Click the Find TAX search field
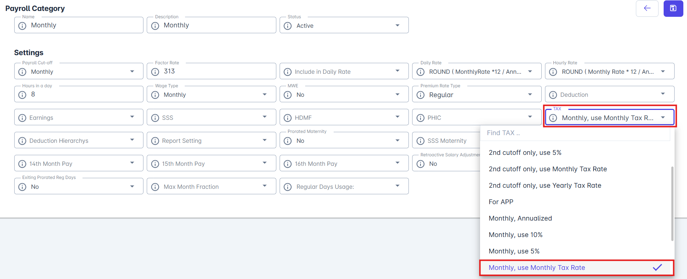Screen dimensions: 687x279 [575, 133]
